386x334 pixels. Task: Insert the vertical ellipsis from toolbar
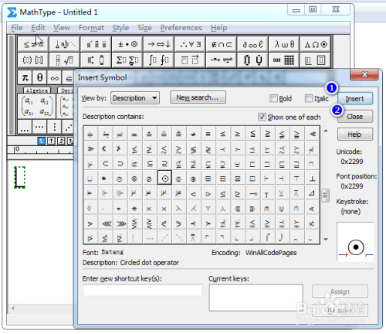(54, 127)
